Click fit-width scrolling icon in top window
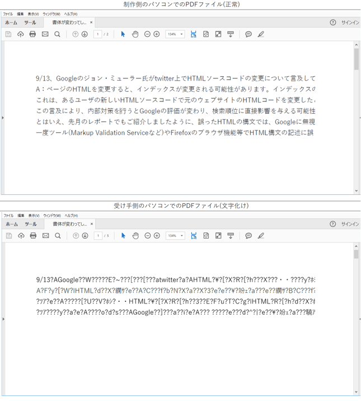Image resolution: width=361 pixels, height=401 pixels. pyautogui.click(x=194, y=34)
